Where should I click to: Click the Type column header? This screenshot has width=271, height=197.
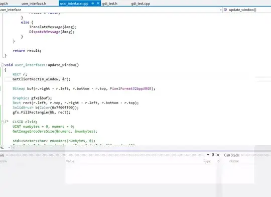click(x=207, y=161)
